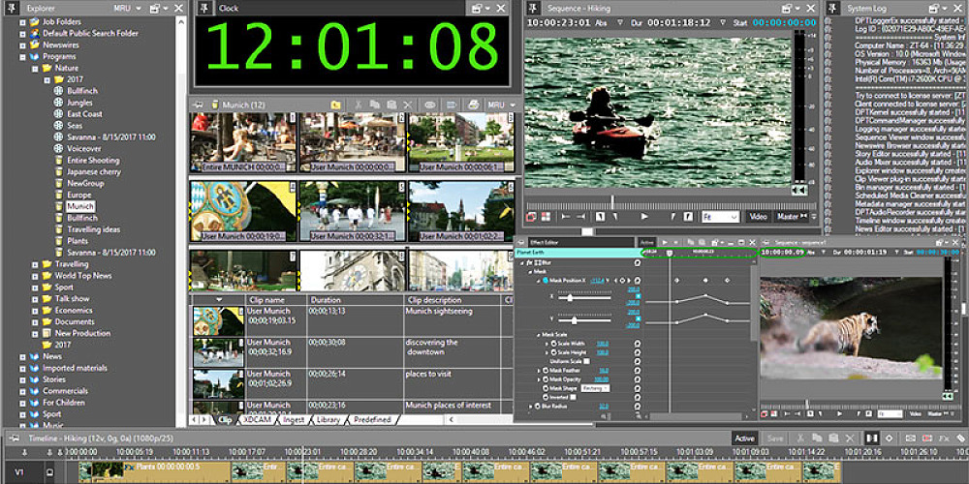The height and width of the screenshot is (484, 969).
Task: Play the Hiking sequence in the viewer
Action: point(645,217)
